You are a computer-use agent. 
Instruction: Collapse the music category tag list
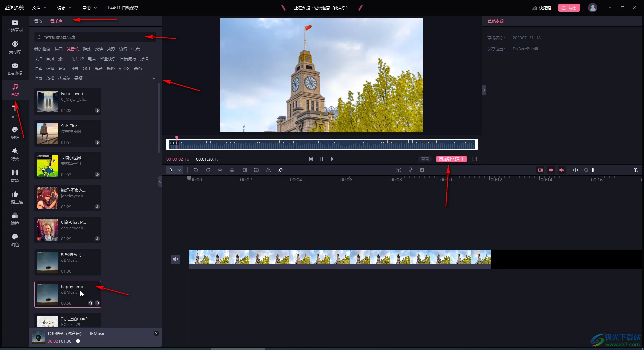[x=154, y=78]
